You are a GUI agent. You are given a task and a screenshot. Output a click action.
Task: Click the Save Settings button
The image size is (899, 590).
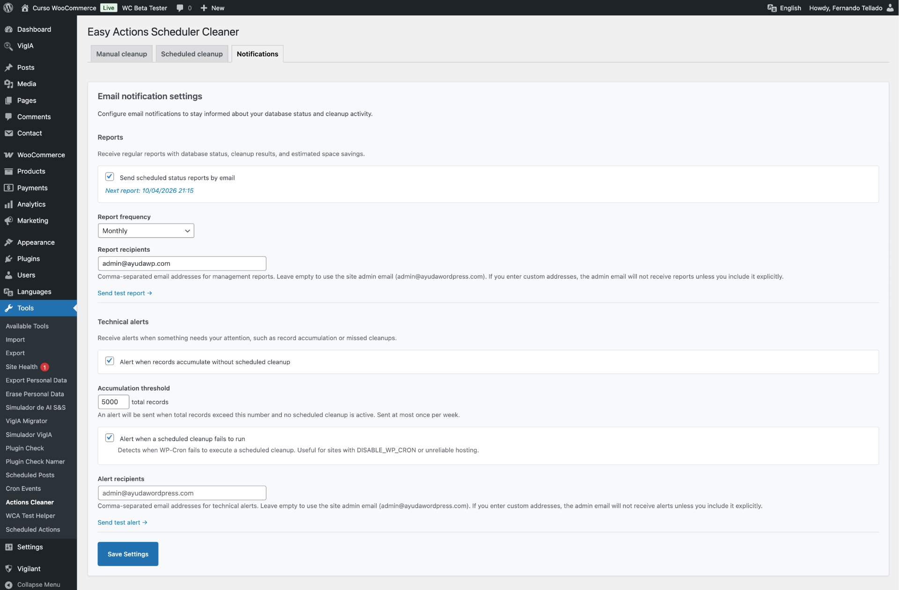coord(128,554)
